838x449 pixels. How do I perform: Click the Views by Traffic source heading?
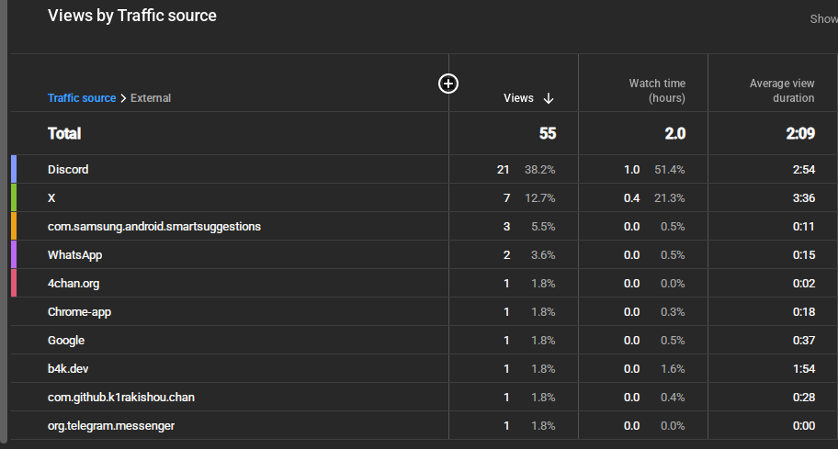pos(132,16)
